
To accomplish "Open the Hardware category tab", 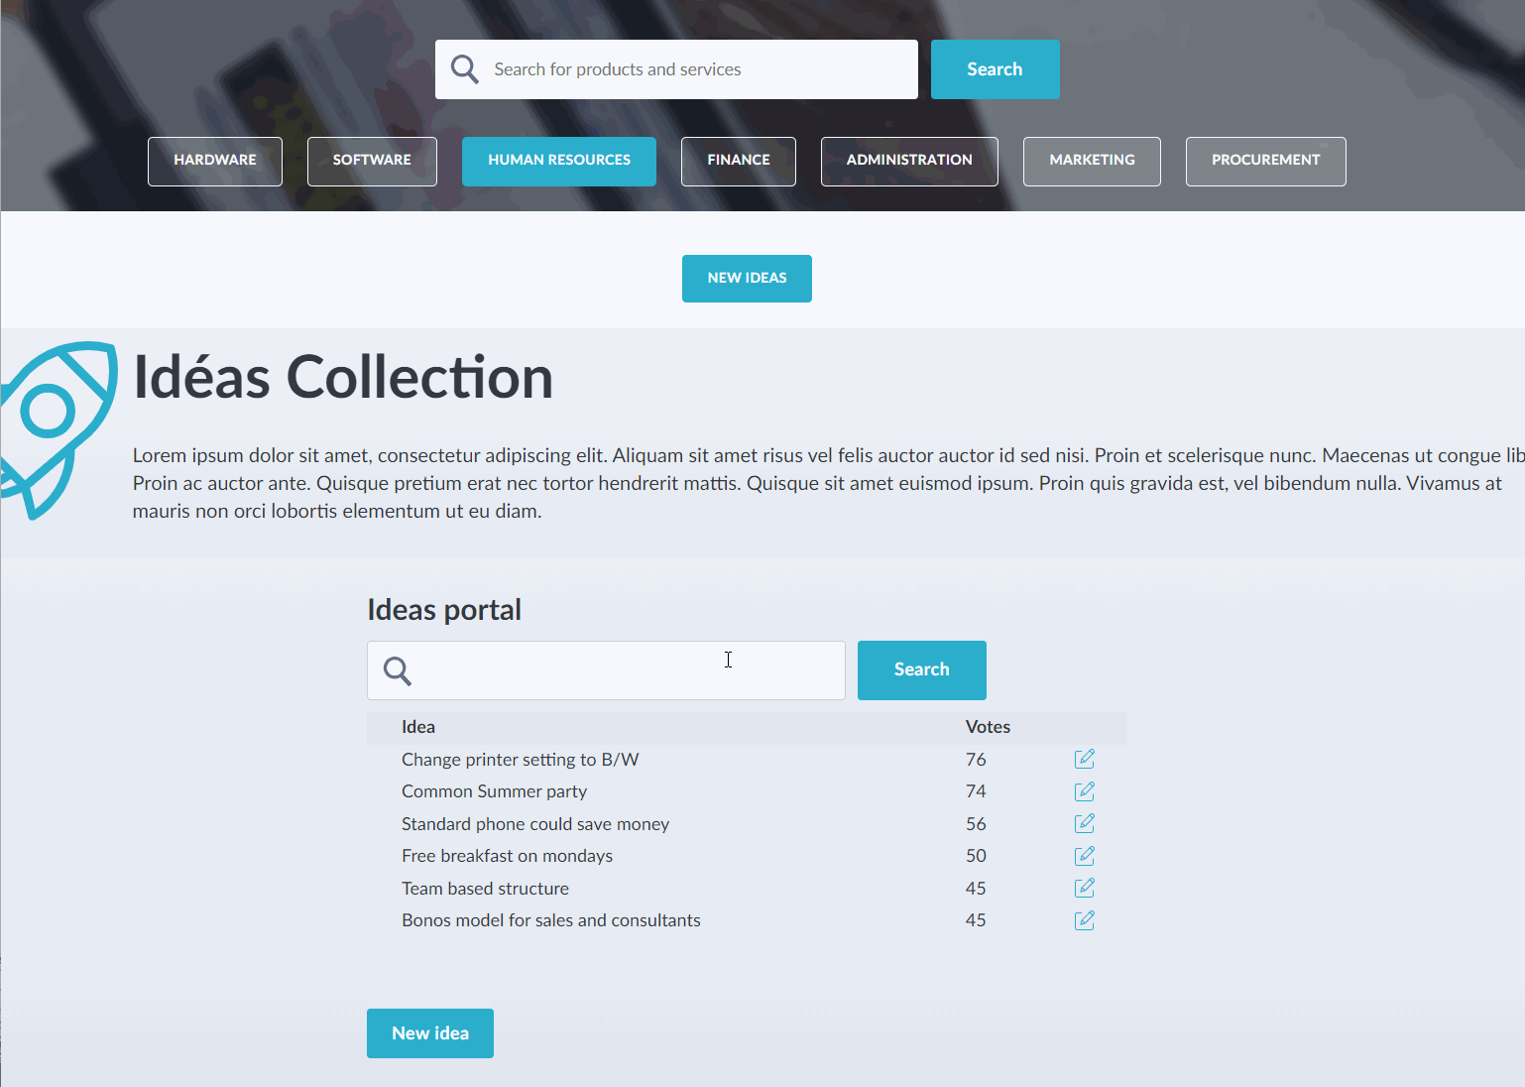I will (215, 161).
